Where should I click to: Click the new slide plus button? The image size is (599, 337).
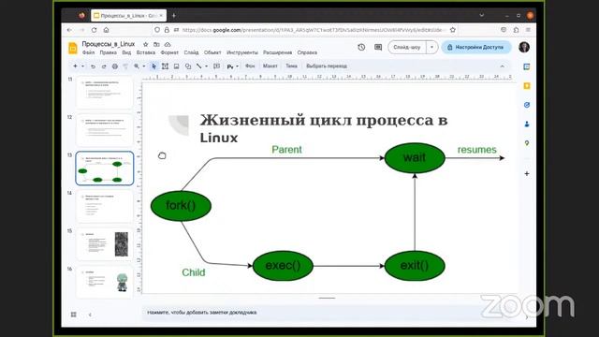75,66
